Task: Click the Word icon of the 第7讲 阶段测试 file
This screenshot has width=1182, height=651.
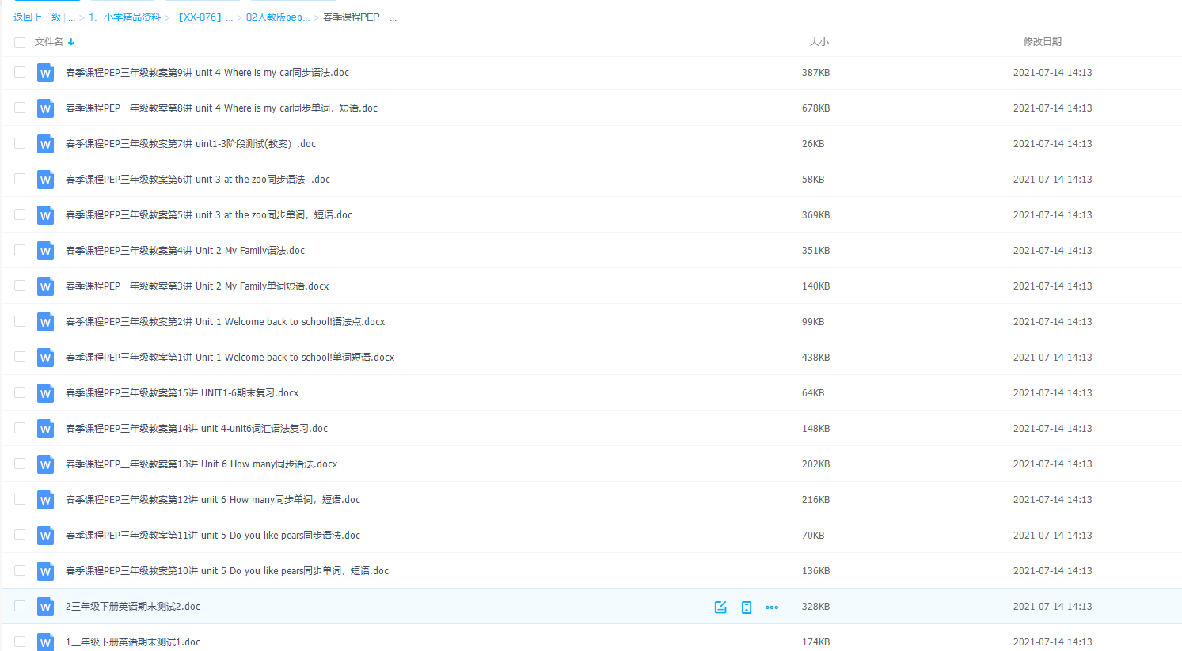Action: click(45, 144)
